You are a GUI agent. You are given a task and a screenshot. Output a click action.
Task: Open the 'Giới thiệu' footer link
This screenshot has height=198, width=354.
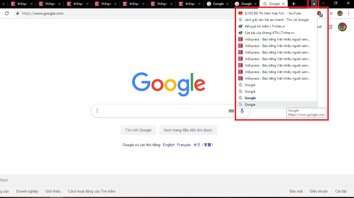[x=53, y=191]
